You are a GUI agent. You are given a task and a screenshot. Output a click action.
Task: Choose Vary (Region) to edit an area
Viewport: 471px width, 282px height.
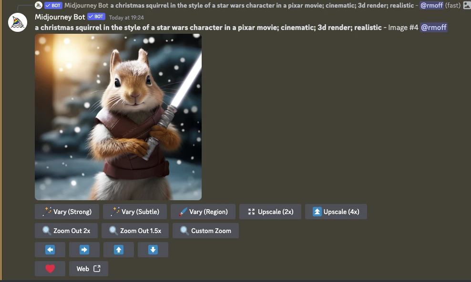coord(203,212)
